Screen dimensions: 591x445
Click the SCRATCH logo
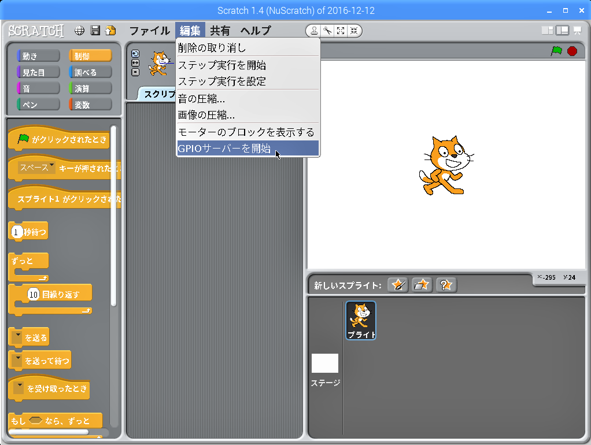pos(36,31)
